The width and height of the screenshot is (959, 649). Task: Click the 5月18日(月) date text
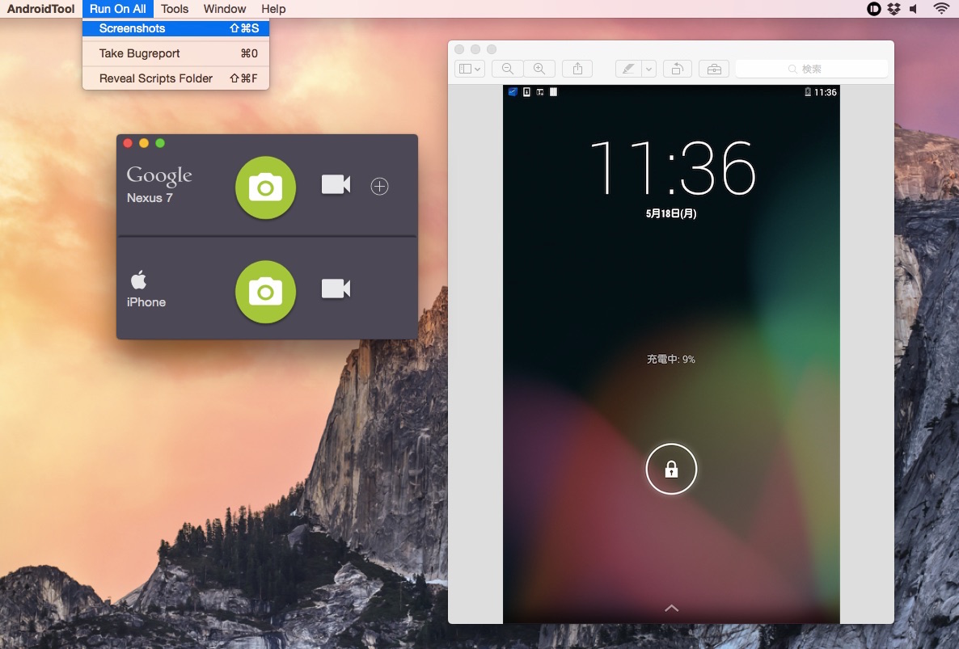671,213
